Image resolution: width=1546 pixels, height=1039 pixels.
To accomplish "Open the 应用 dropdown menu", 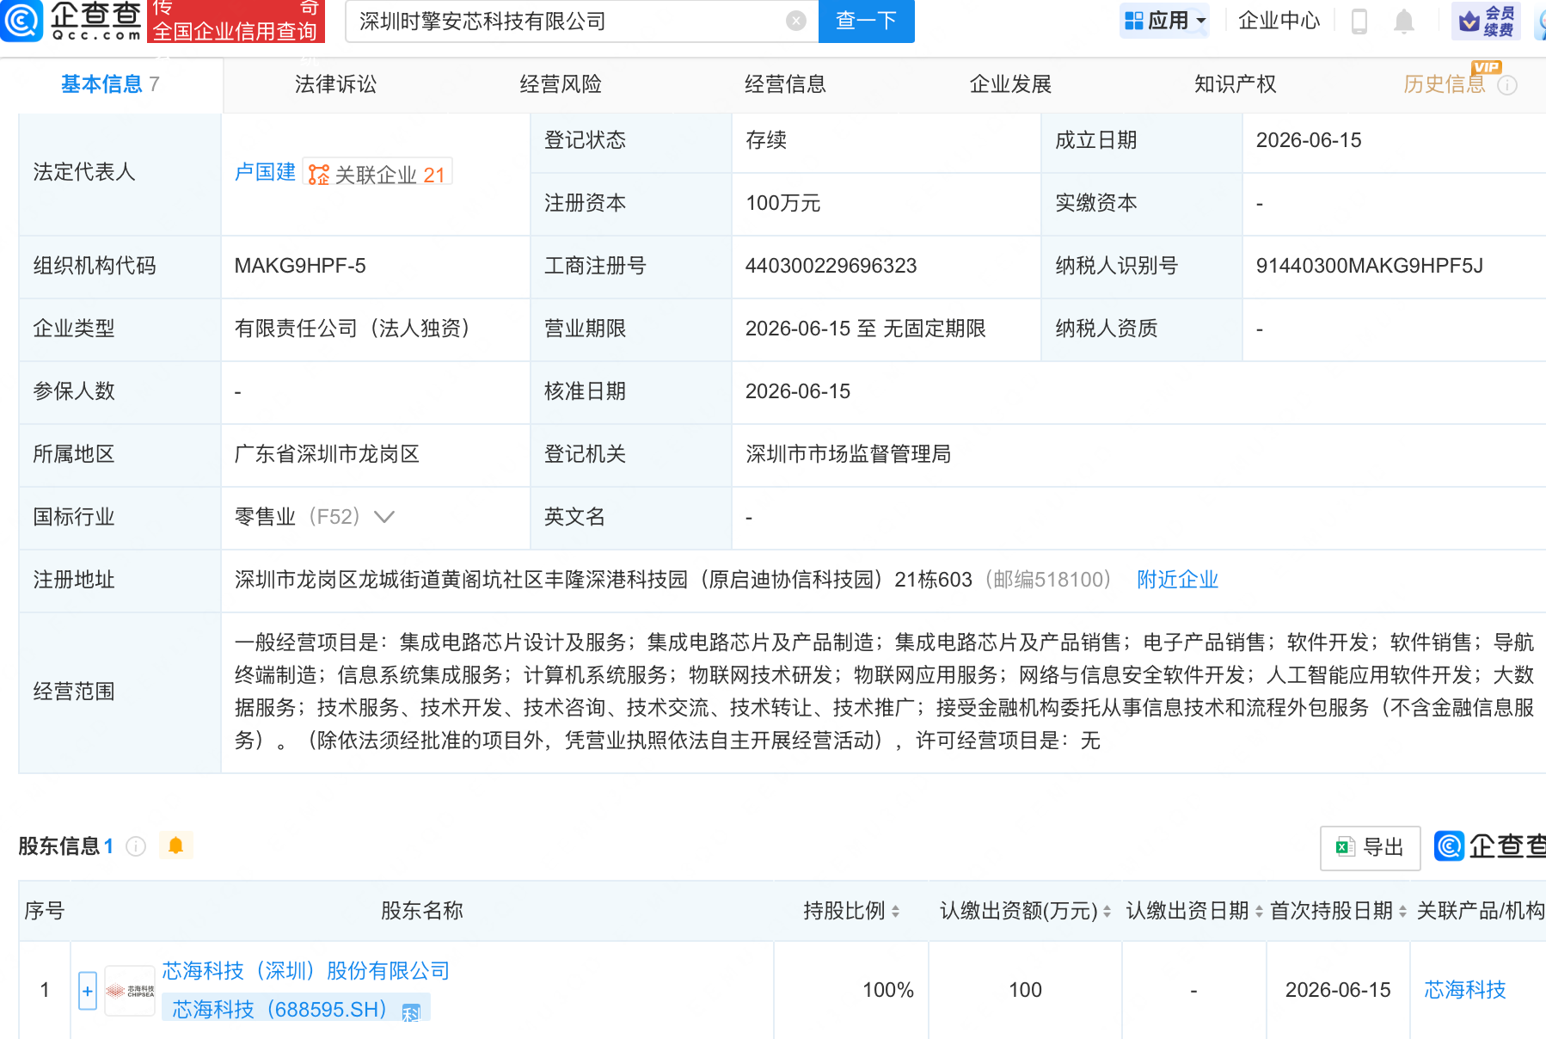I will [x=1165, y=21].
